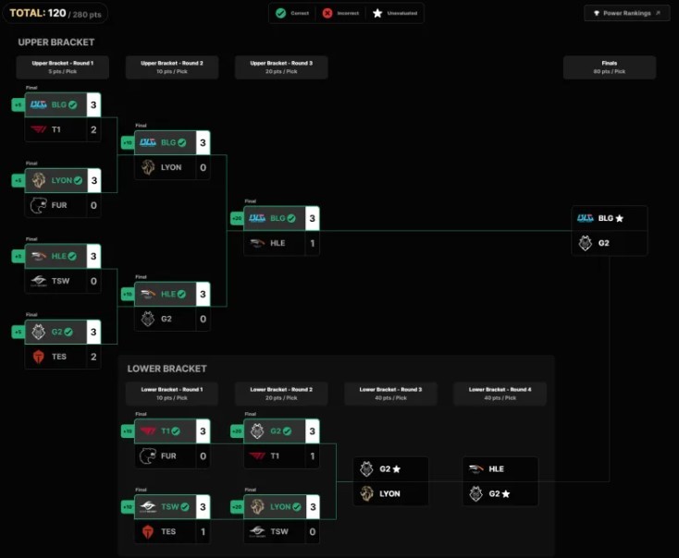Click TES score 1 in Lower Round 1
Image resolution: width=679 pixels, height=558 pixels.
(203, 531)
